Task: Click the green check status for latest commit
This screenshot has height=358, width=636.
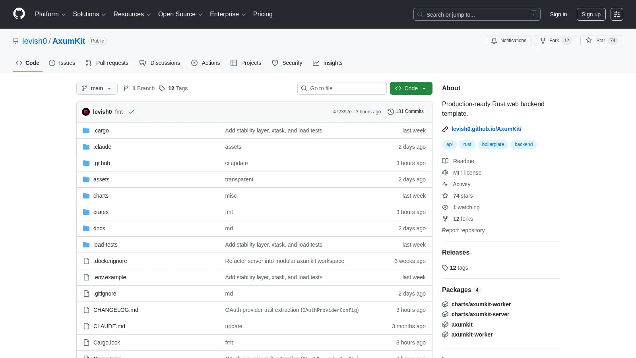Action: click(132, 112)
